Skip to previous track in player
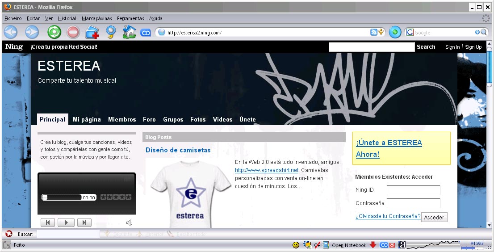This screenshot has height=252, width=494. tap(48, 223)
